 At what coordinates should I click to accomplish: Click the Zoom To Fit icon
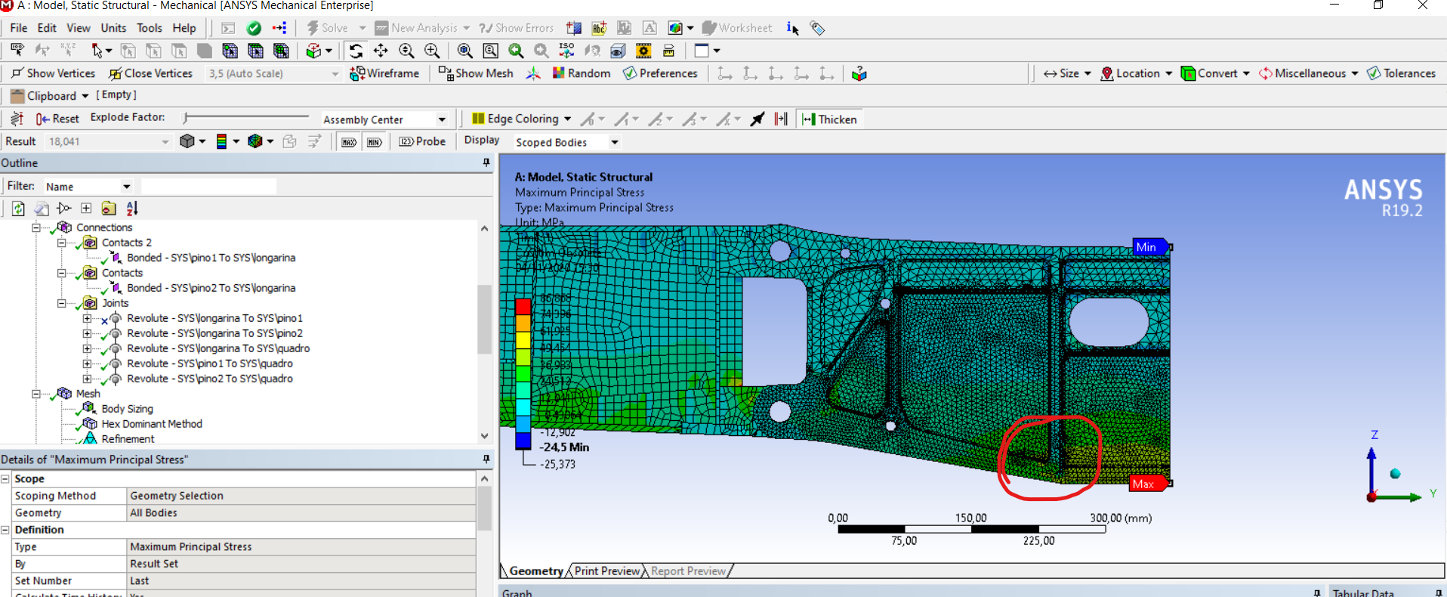coord(465,51)
